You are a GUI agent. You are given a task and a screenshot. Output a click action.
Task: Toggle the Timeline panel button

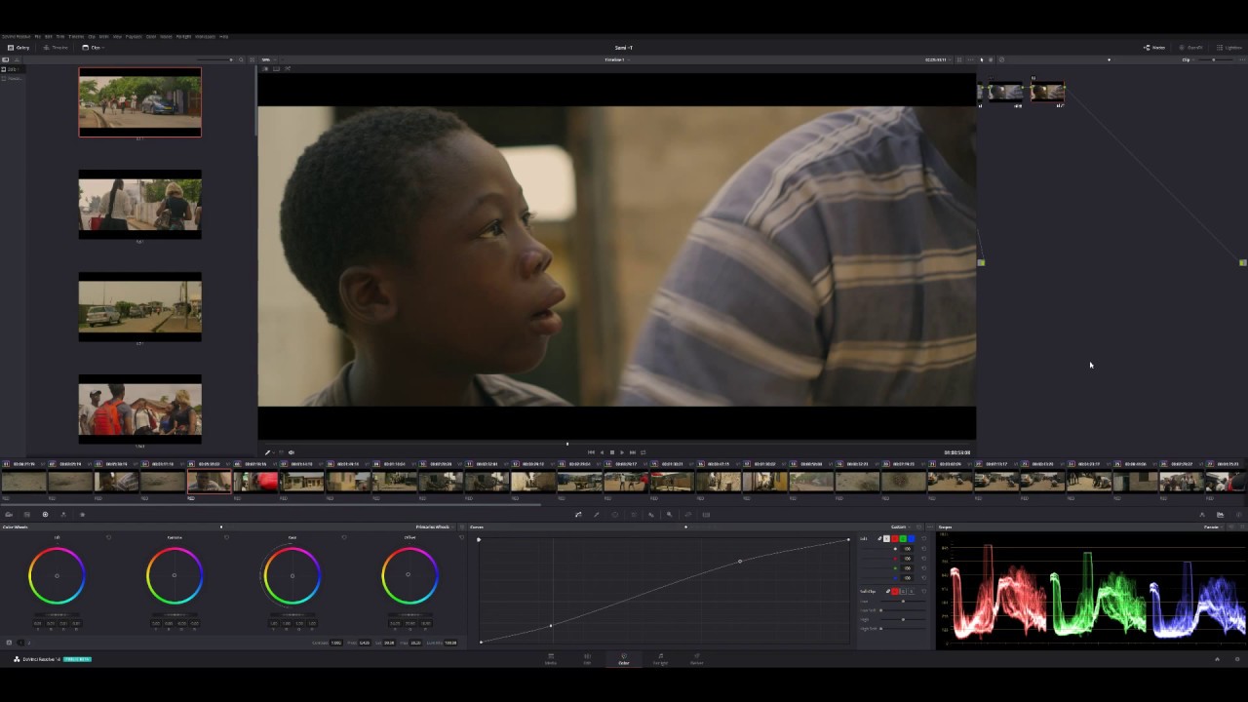(x=56, y=47)
